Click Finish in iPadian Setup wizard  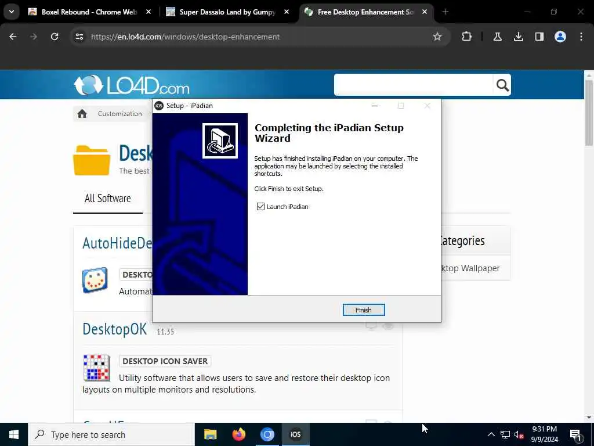(x=363, y=310)
